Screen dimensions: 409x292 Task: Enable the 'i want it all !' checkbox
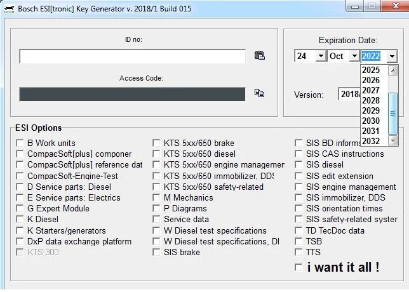pos(298,268)
